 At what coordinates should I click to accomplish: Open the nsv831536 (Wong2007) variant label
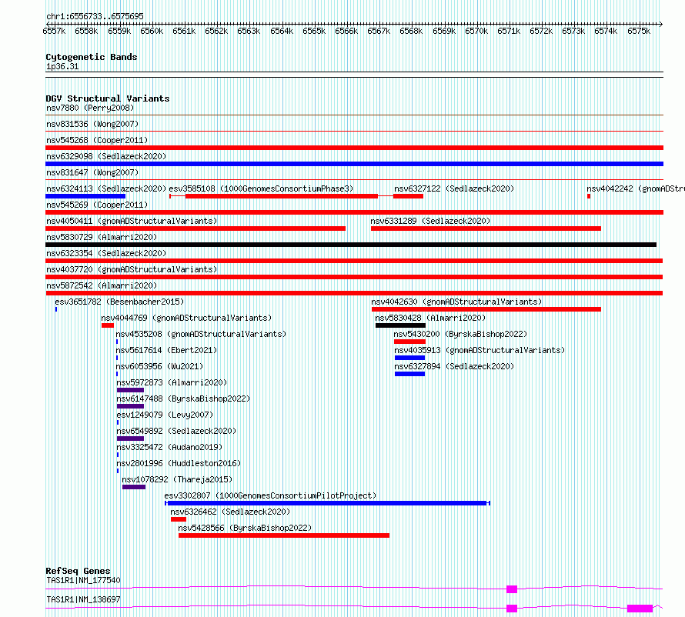pyautogui.click(x=92, y=124)
